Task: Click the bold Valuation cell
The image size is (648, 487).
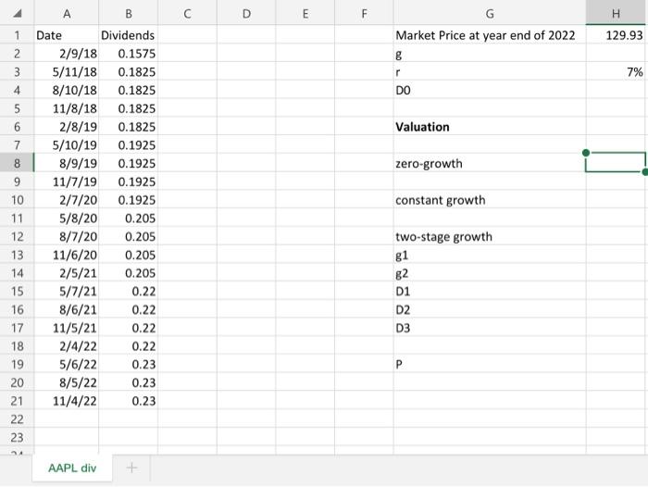Action: [490, 127]
